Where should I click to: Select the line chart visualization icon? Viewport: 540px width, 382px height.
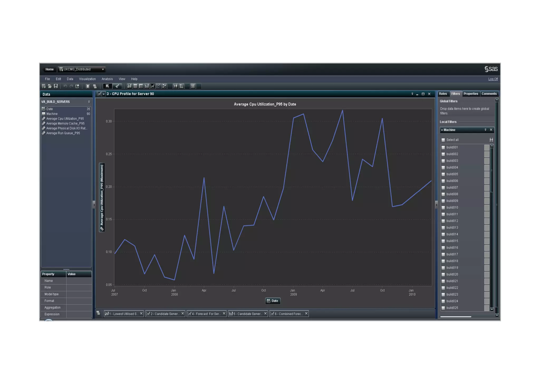153,86
